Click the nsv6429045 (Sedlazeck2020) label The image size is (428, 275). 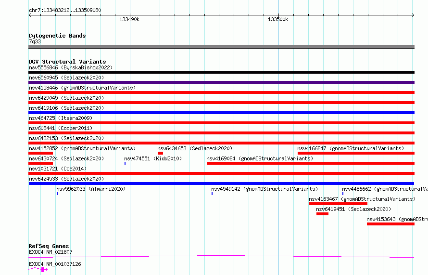[66, 98]
